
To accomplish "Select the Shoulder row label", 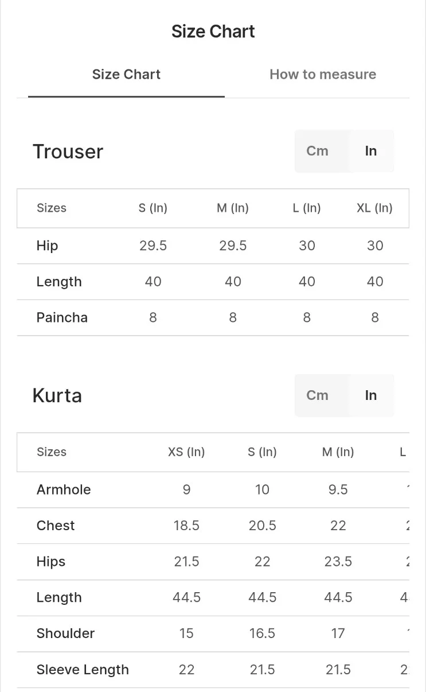I will 65,633.
